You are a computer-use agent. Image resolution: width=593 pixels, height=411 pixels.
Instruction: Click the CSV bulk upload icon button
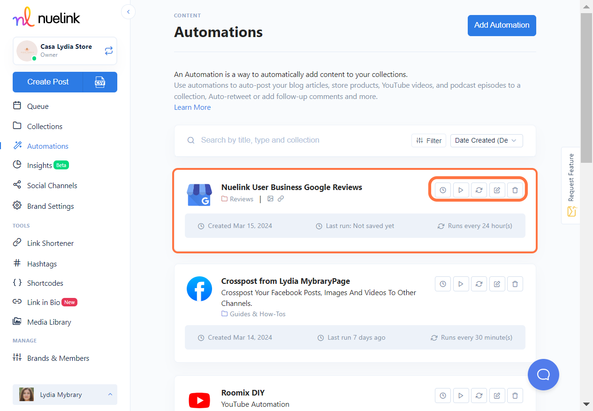tap(100, 82)
